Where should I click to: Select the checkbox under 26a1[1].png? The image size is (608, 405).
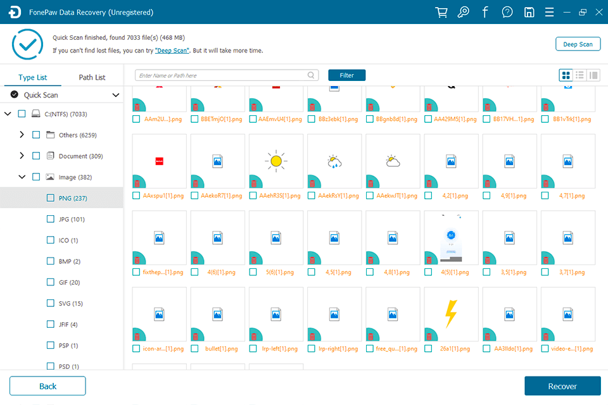point(428,349)
